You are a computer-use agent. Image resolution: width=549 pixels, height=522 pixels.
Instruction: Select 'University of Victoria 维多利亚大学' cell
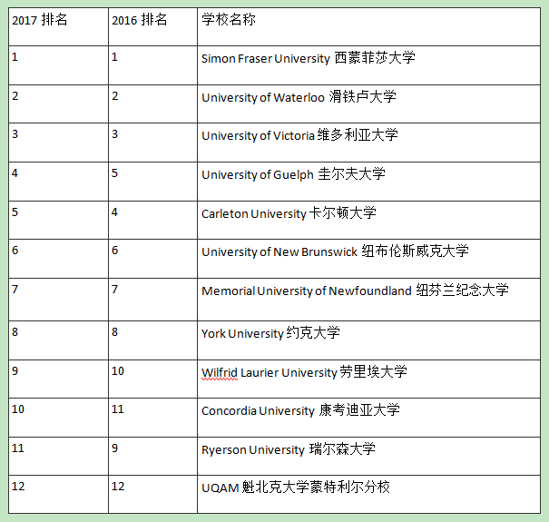(369, 143)
